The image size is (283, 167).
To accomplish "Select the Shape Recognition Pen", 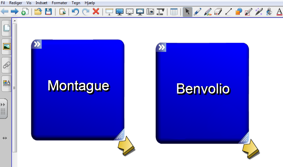I will pyautogui.click(x=248, y=12).
